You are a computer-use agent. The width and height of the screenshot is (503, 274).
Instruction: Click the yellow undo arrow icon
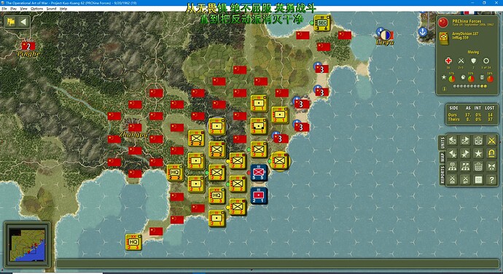pos(491,154)
